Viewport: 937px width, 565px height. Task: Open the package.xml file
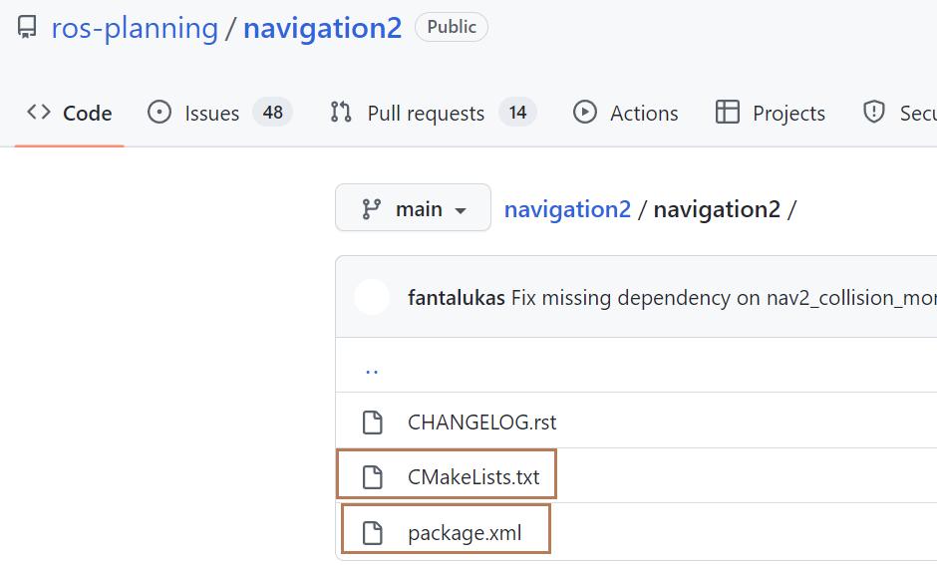click(x=465, y=533)
